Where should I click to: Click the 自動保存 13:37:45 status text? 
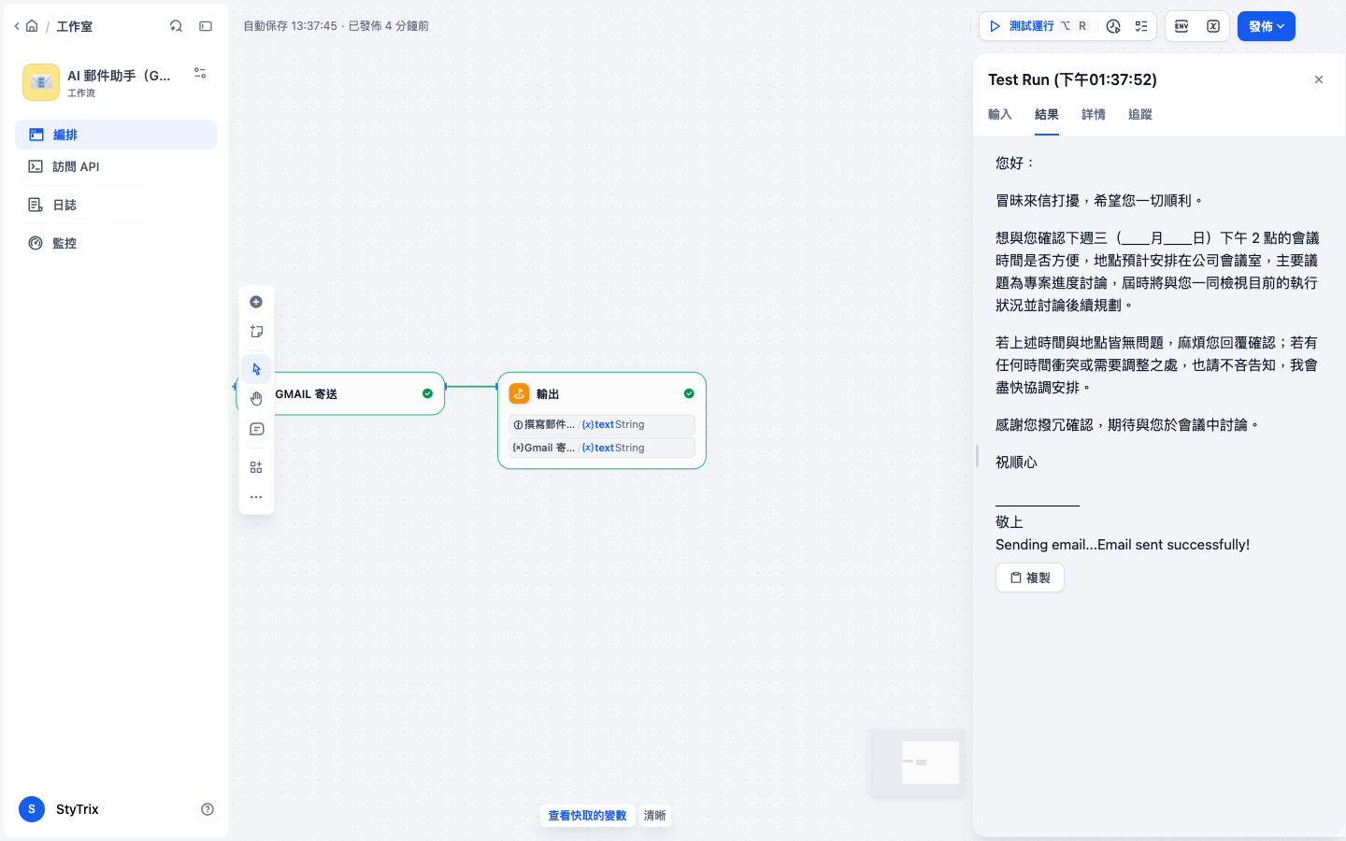point(290,26)
